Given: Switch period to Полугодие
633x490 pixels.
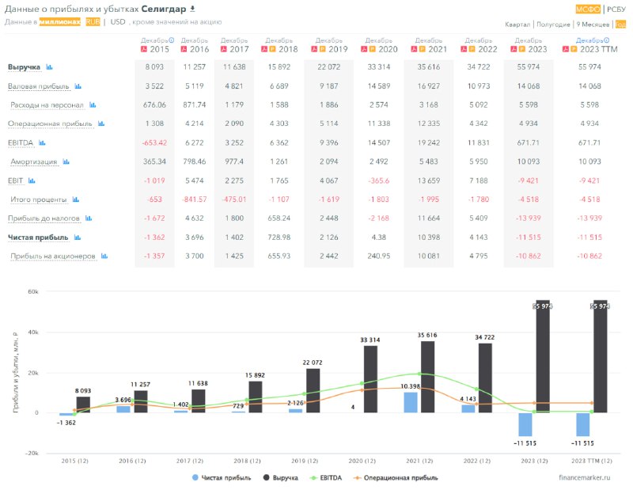Looking at the screenshot, I should tap(553, 25).
